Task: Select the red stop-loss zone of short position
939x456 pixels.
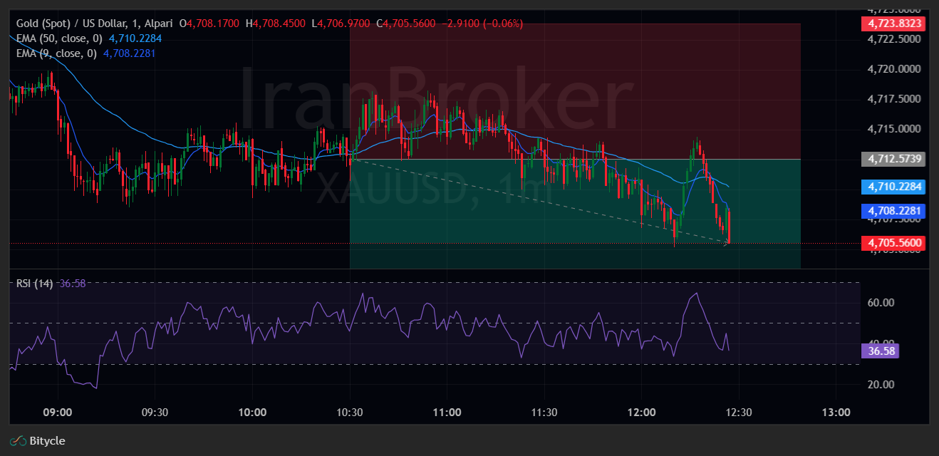Action: 575,91
